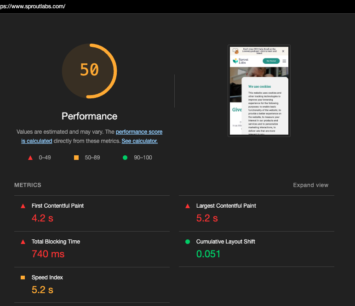Click the METRICS section heading
355x306 pixels.
(28, 185)
